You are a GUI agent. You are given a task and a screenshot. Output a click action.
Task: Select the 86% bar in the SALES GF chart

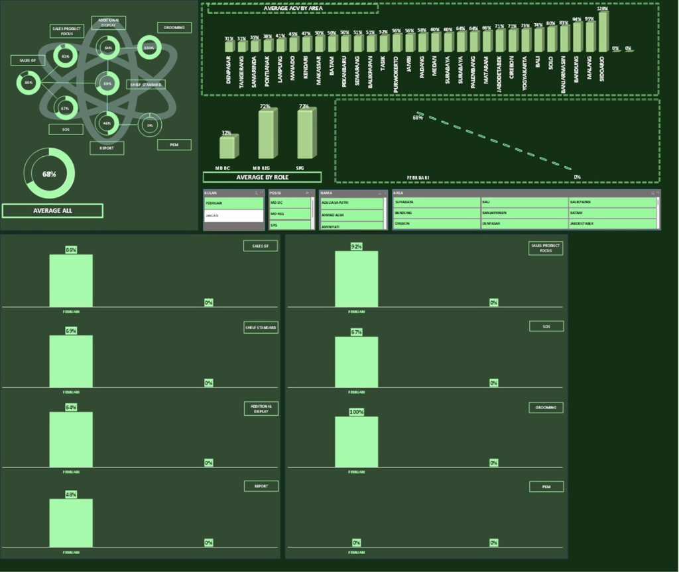point(71,281)
